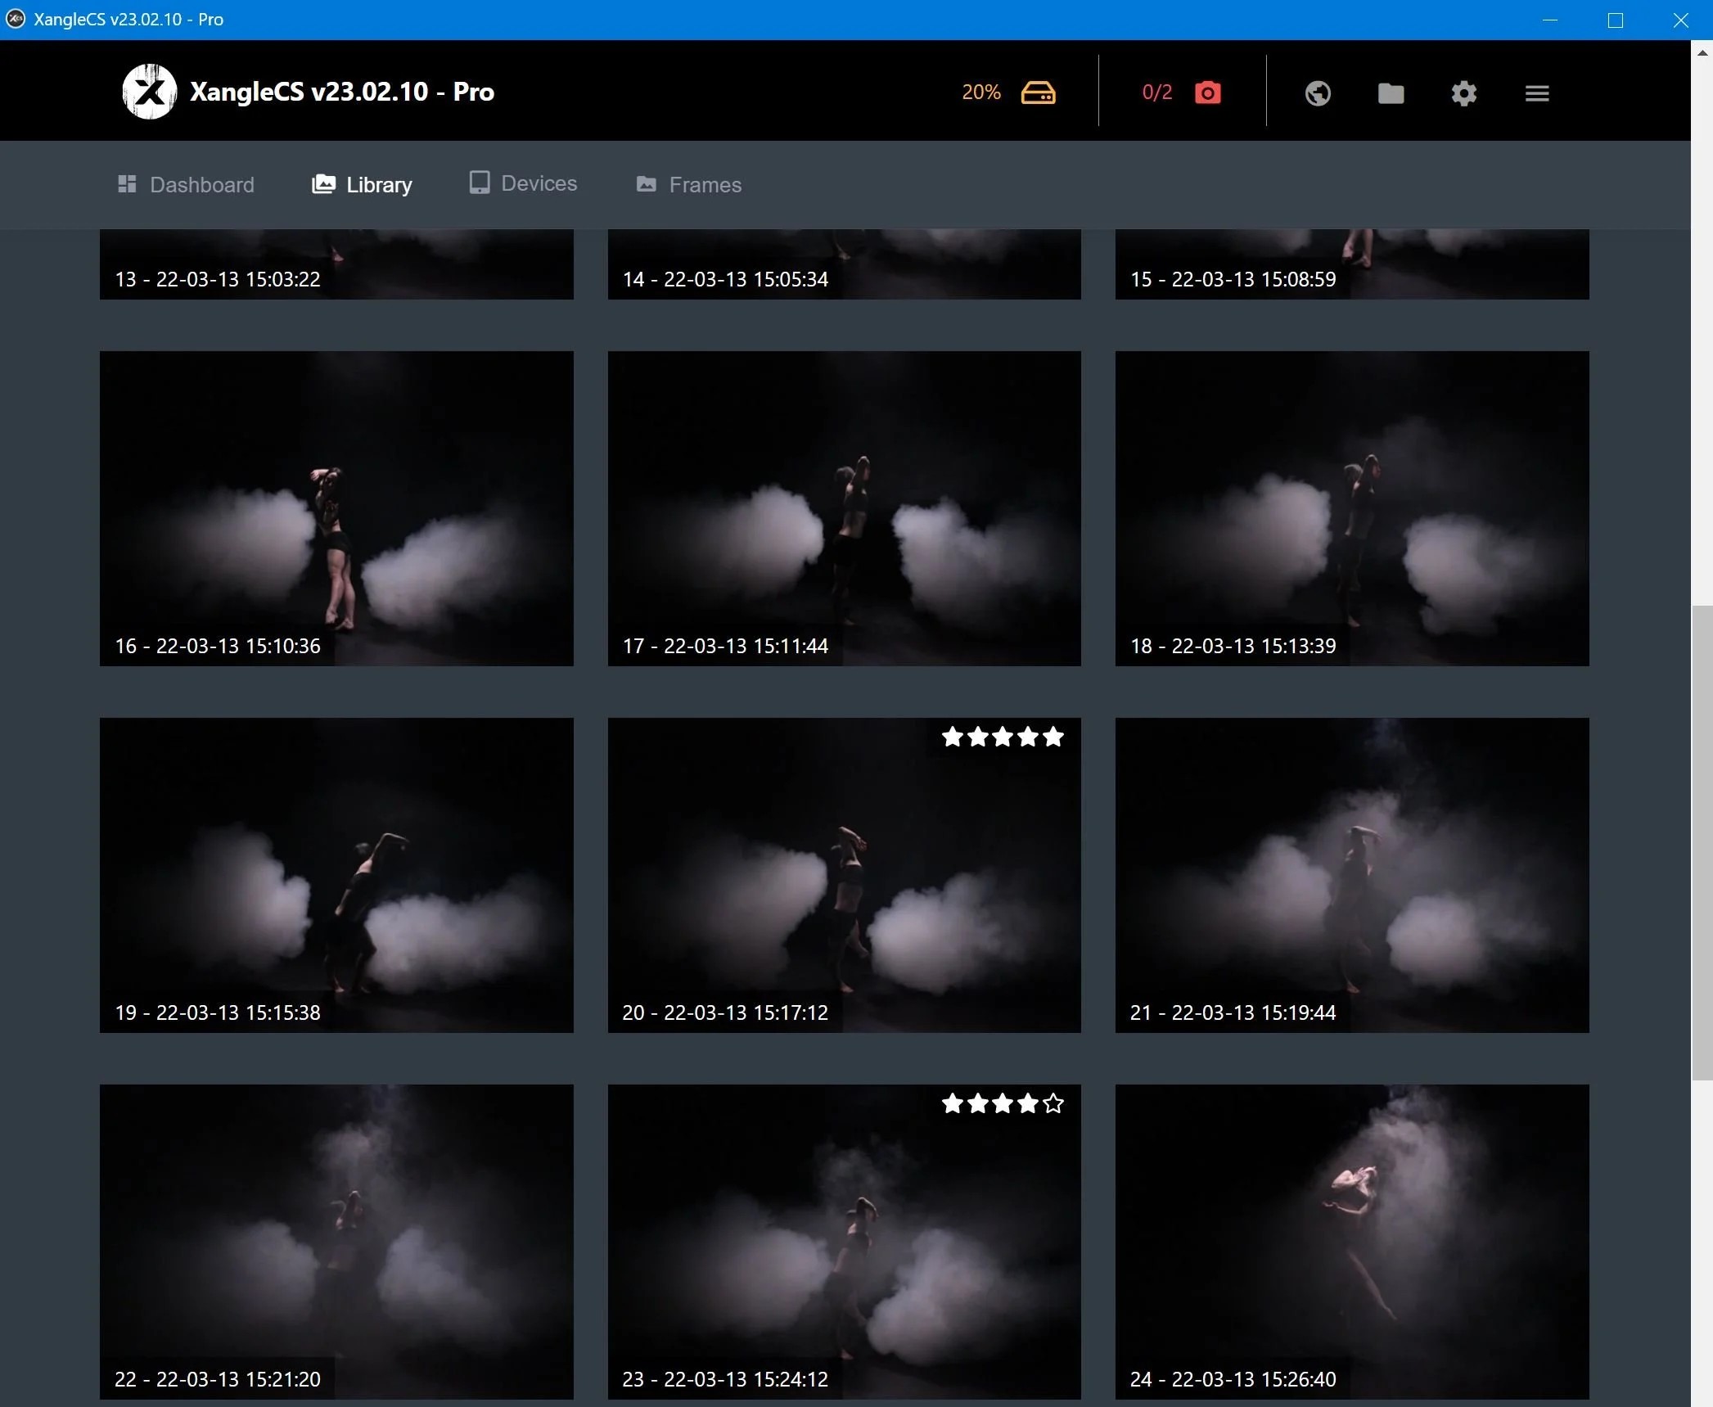Image resolution: width=1713 pixels, height=1407 pixels.
Task: Click label '22 - 22-03-13 15:21:20'
Action: 218,1379
